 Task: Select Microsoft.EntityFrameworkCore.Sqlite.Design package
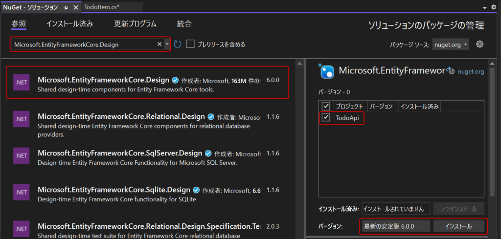[x=148, y=195]
